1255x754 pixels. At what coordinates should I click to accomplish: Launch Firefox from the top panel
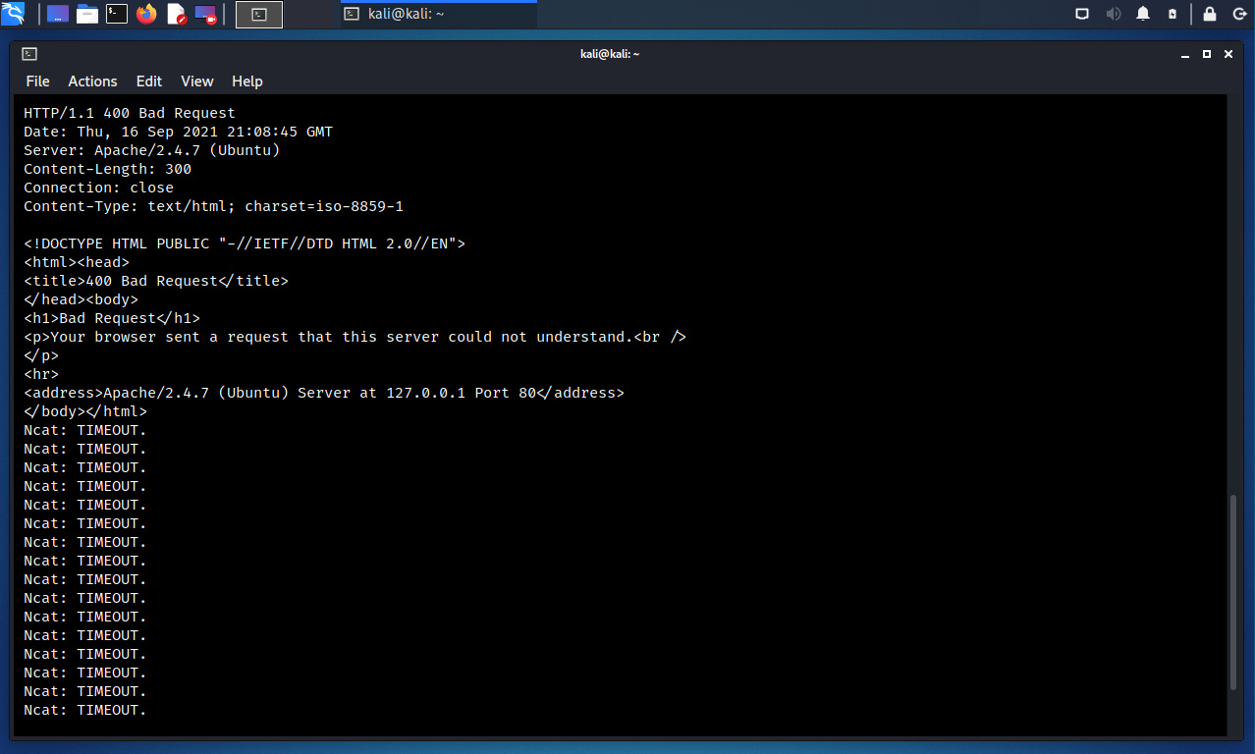click(x=146, y=14)
